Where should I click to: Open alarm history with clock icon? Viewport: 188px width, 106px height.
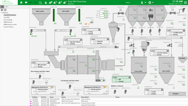click(50, 2)
